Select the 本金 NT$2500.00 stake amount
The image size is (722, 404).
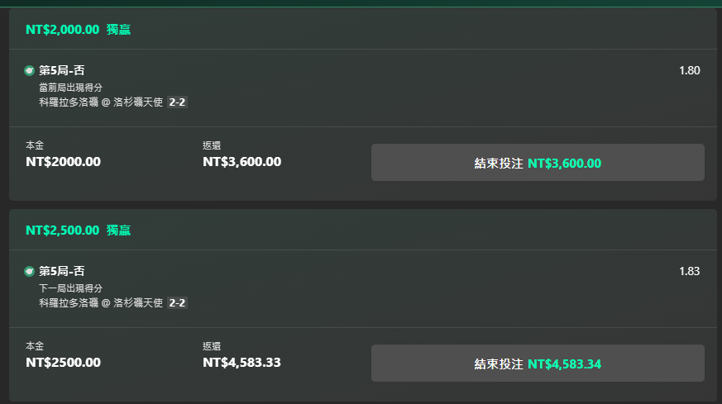(63, 362)
